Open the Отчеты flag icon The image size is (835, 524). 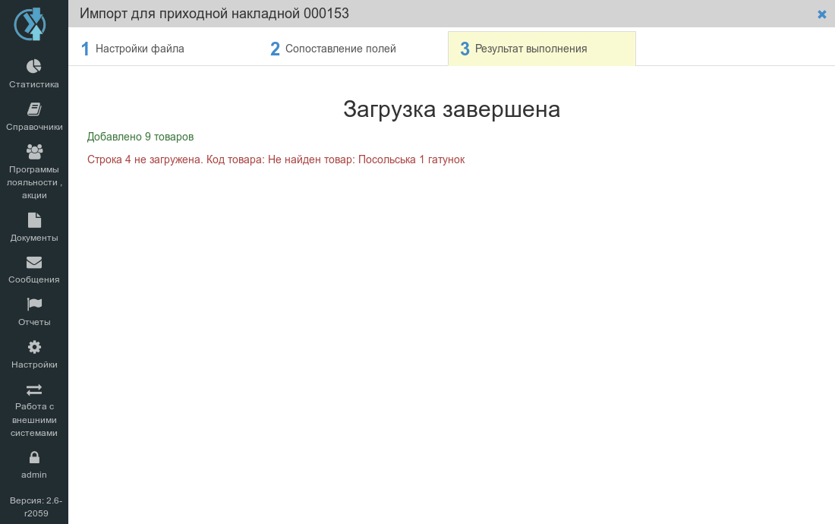[34, 304]
